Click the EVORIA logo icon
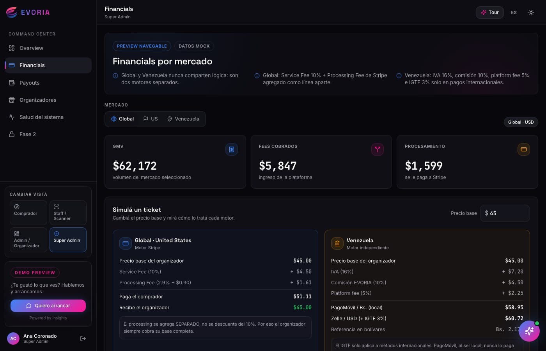This screenshot has width=546, height=351. 12,12
